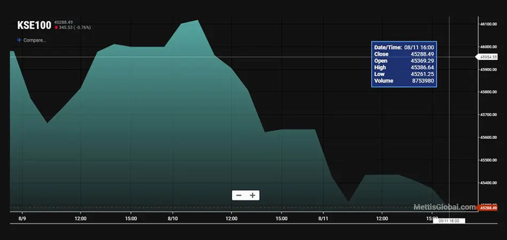The height and width of the screenshot is (240, 507).
Task: Click the 8/9 date axis label
Action: [22, 218]
